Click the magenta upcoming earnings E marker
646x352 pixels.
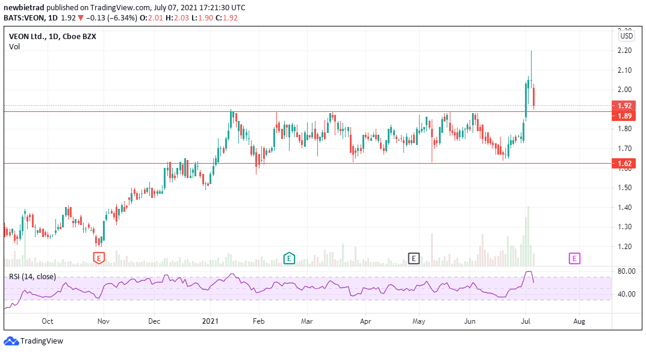574,258
